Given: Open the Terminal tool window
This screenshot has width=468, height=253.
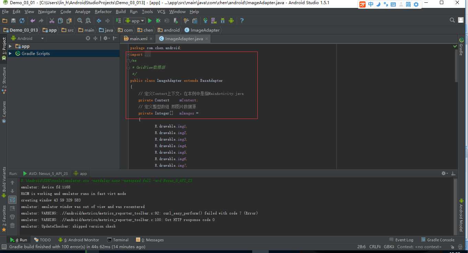Looking at the screenshot, I should (118, 240).
